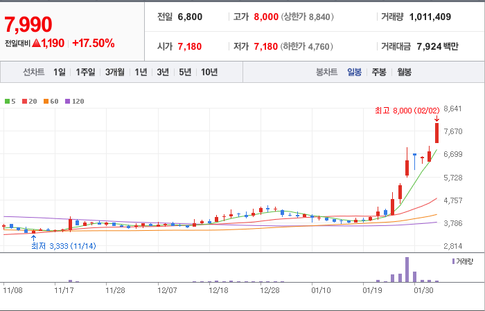485x311 pixels.
Task: Switch to the 1년 line chart
Action: pos(141,72)
